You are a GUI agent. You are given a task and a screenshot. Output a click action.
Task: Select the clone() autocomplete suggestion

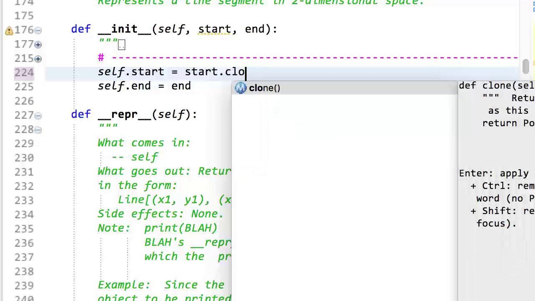tap(344, 88)
